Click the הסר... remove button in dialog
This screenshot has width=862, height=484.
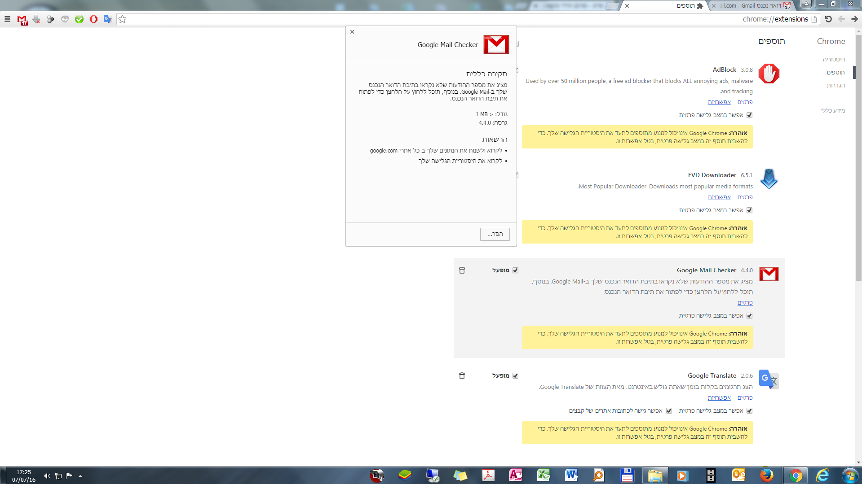(495, 234)
